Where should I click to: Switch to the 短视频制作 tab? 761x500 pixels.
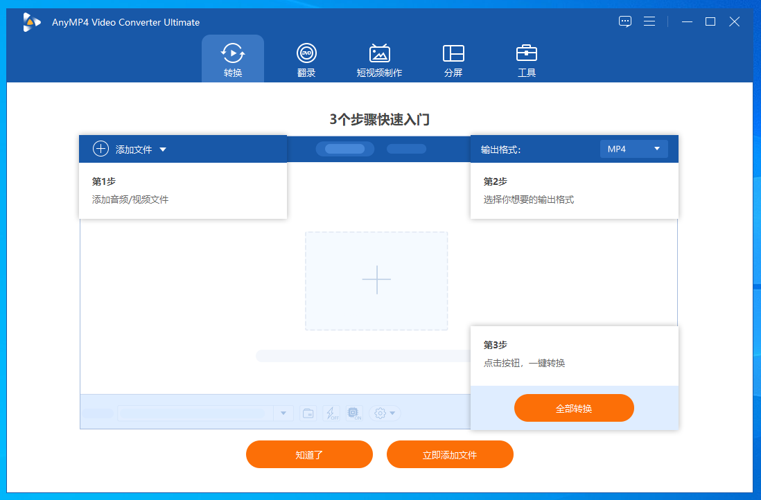pos(379,60)
